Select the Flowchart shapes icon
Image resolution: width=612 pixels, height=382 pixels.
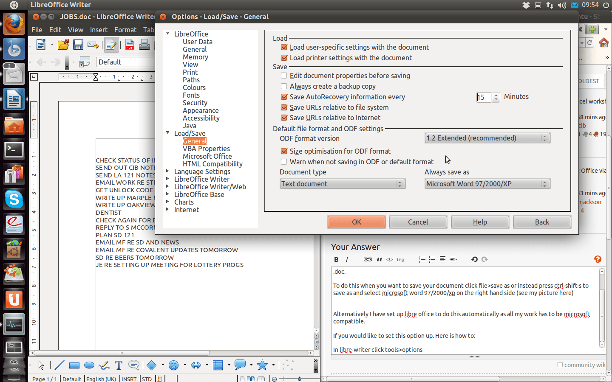218,365
